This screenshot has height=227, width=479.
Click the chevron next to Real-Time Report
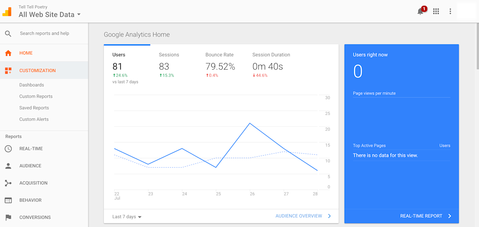point(450,216)
